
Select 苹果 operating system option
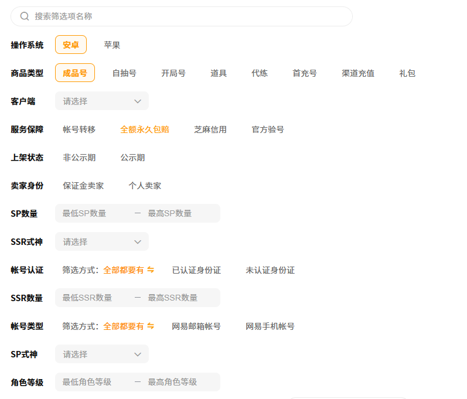(112, 45)
